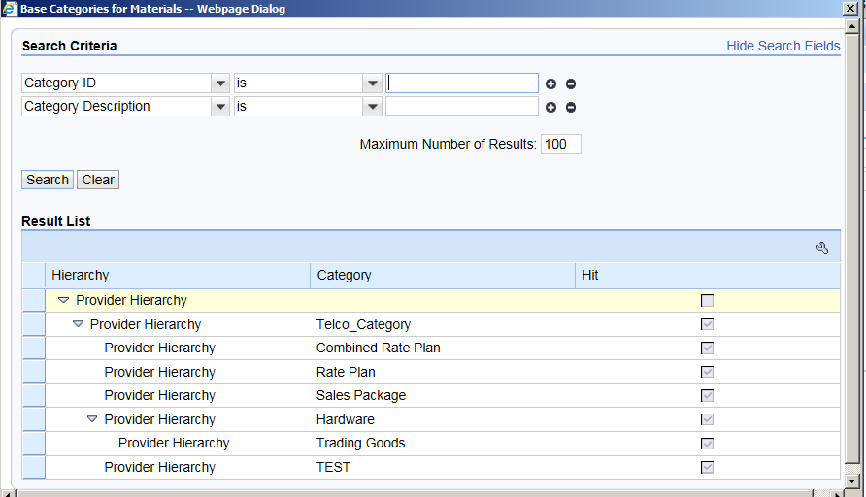Image resolution: width=866 pixels, height=497 pixels.
Task: Collapse the top-level Provider Hierarchy node
Action: point(64,301)
